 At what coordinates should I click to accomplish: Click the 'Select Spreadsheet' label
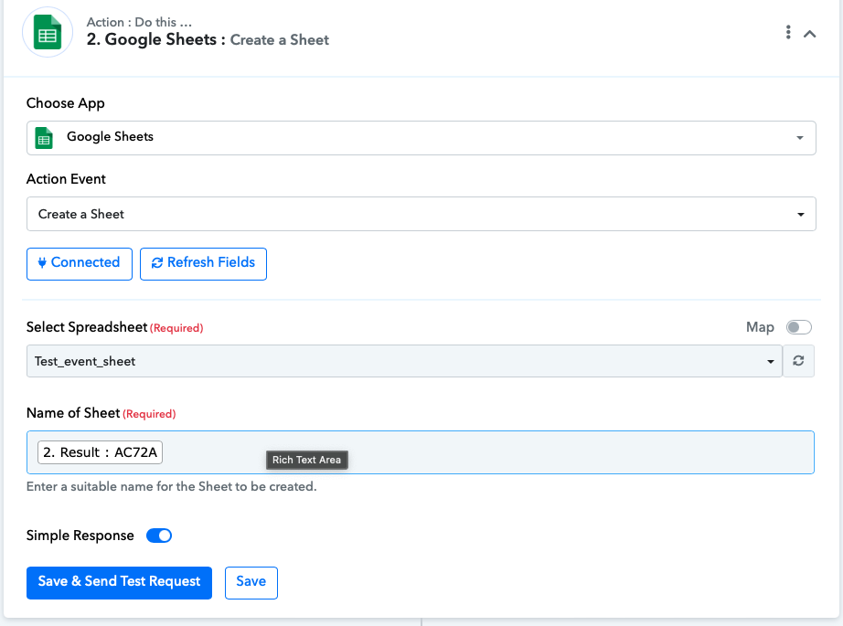[87, 327]
